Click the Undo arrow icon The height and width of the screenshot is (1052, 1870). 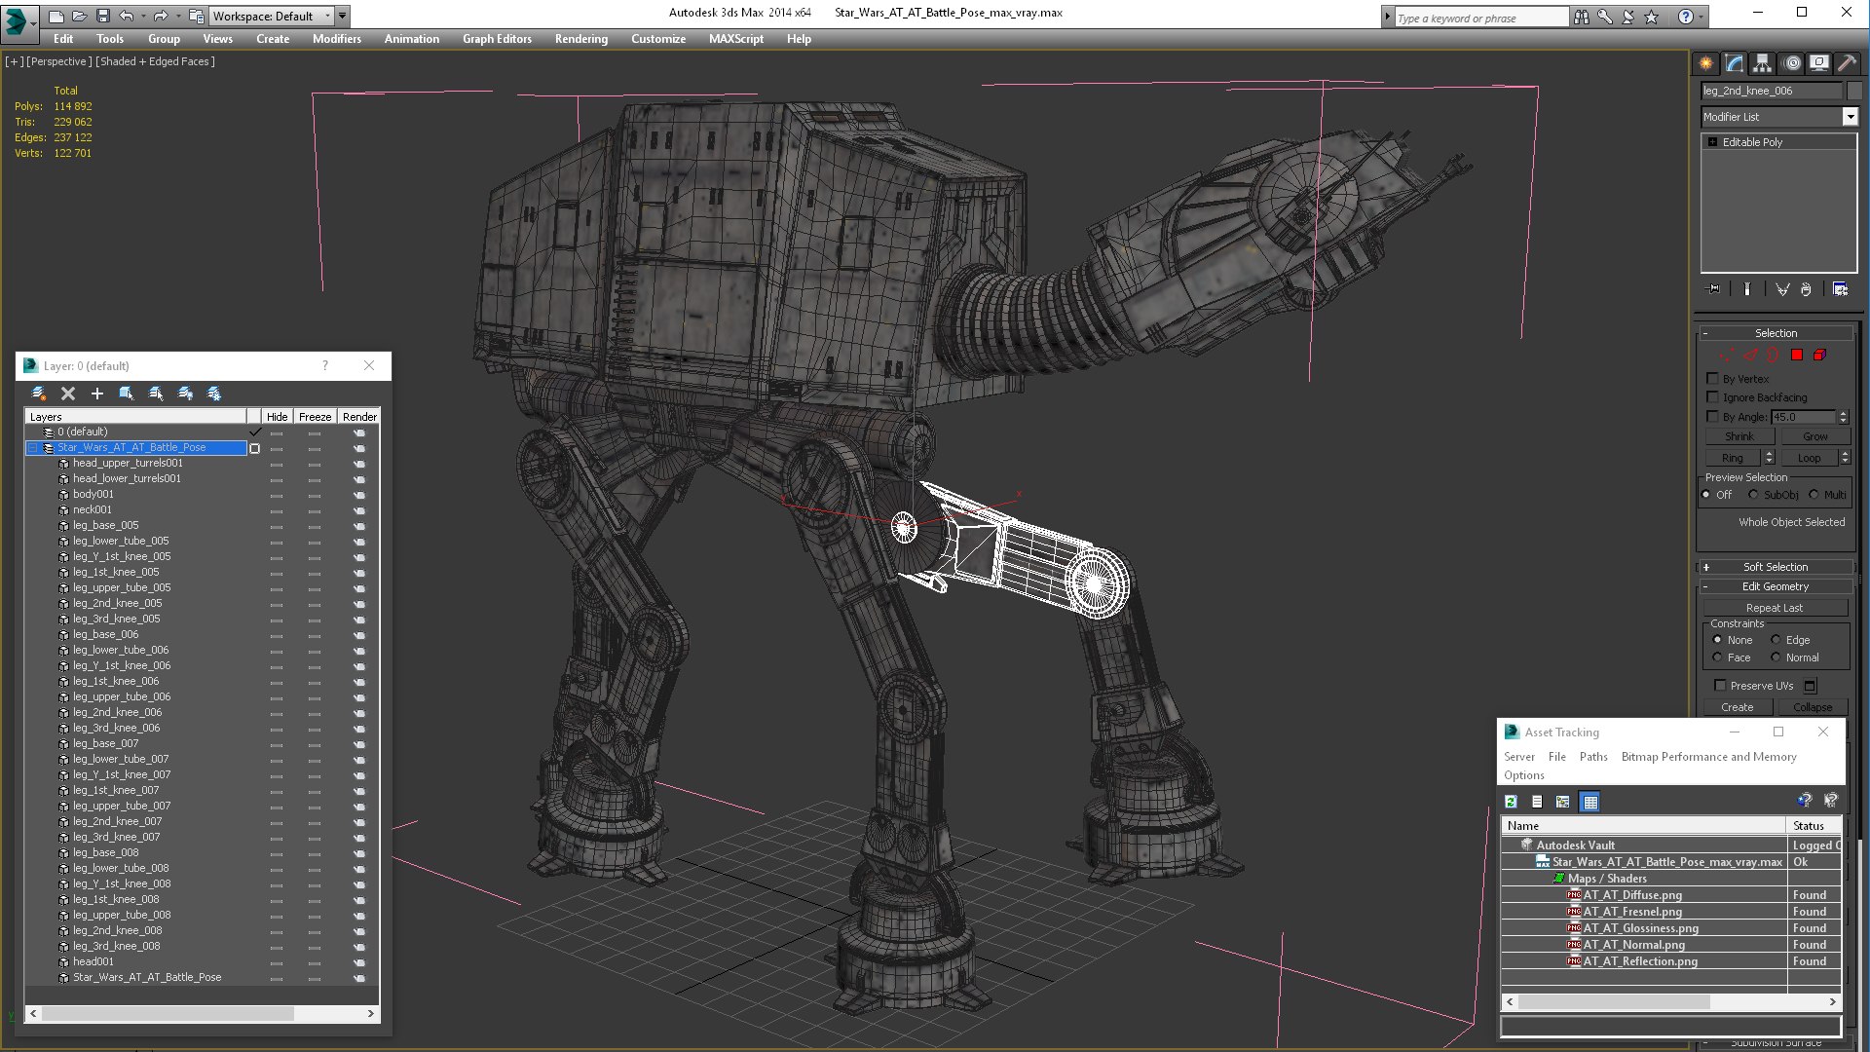[127, 17]
